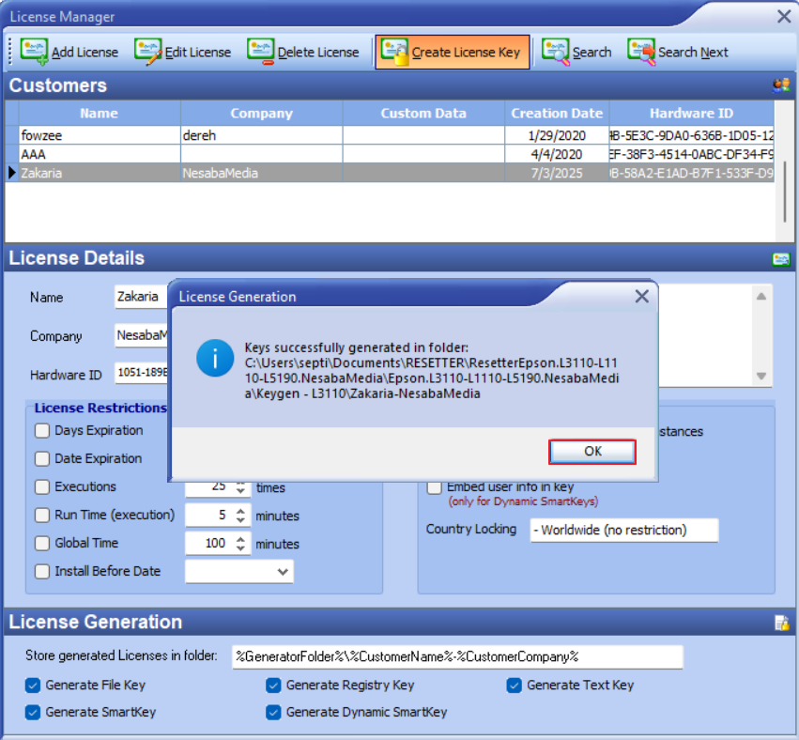
Task: Uncheck Generate Dynamic SmartKey option
Action: (x=273, y=714)
